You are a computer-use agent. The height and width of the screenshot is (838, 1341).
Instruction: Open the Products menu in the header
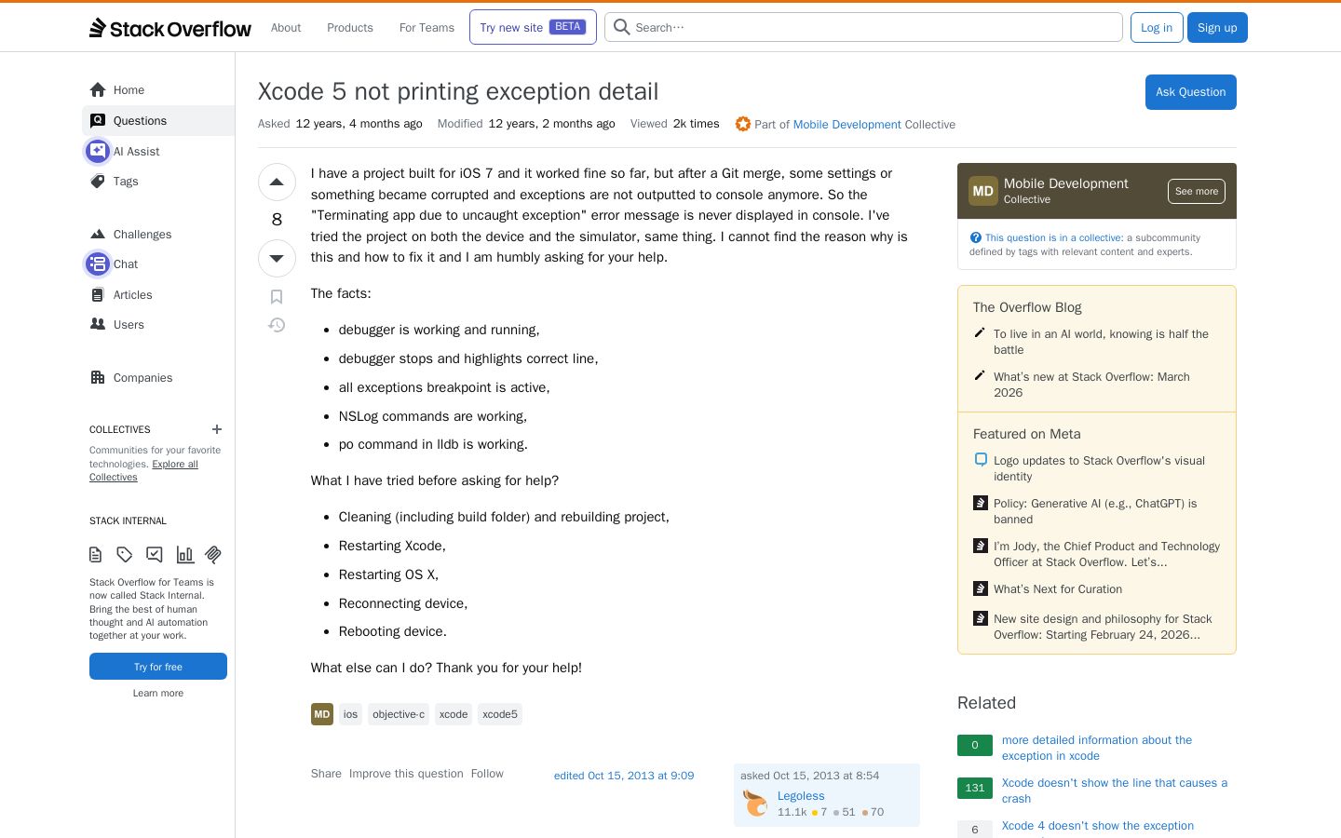tap(350, 28)
